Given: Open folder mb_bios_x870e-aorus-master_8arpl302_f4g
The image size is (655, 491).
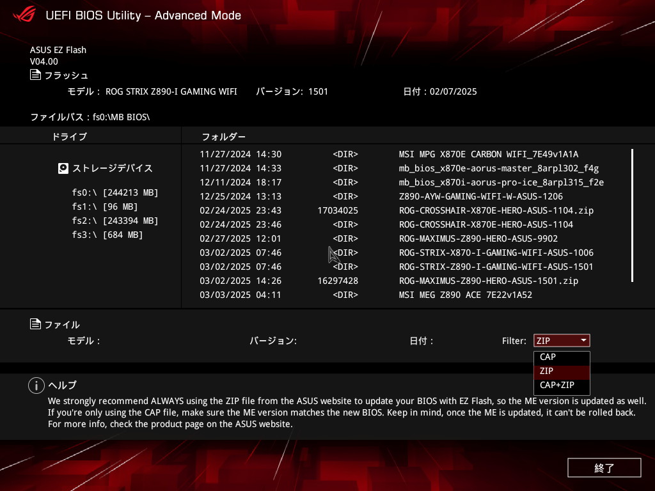Looking at the screenshot, I should (499, 169).
